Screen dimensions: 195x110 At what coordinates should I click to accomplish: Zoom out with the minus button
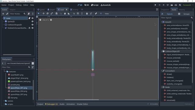(40, 20)
